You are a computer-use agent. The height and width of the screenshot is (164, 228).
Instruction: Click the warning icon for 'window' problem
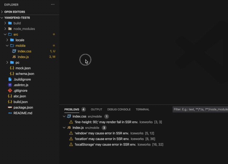pos(71,133)
